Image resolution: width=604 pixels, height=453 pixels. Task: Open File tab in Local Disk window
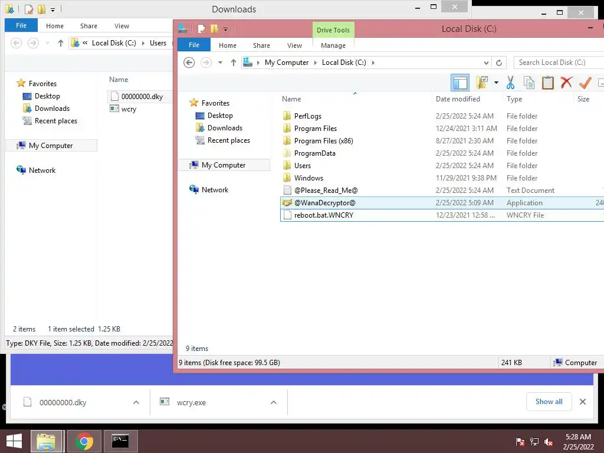[x=193, y=45]
